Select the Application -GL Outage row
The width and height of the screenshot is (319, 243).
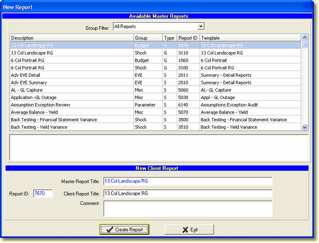point(155,97)
